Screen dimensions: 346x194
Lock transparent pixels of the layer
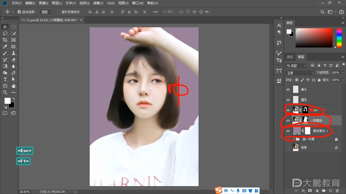pos(297,80)
